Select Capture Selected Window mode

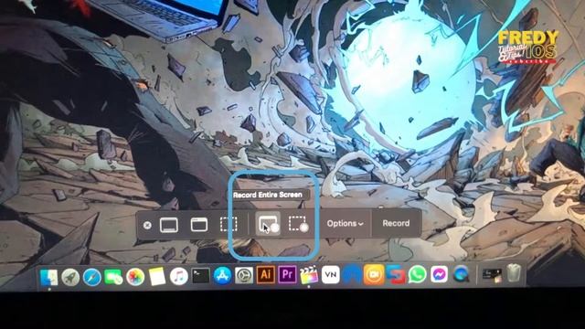coord(199,225)
